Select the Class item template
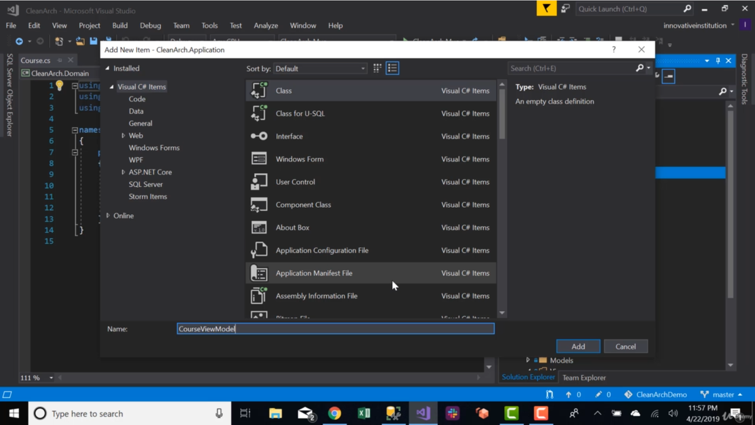This screenshot has width=755, height=425. (x=371, y=91)
